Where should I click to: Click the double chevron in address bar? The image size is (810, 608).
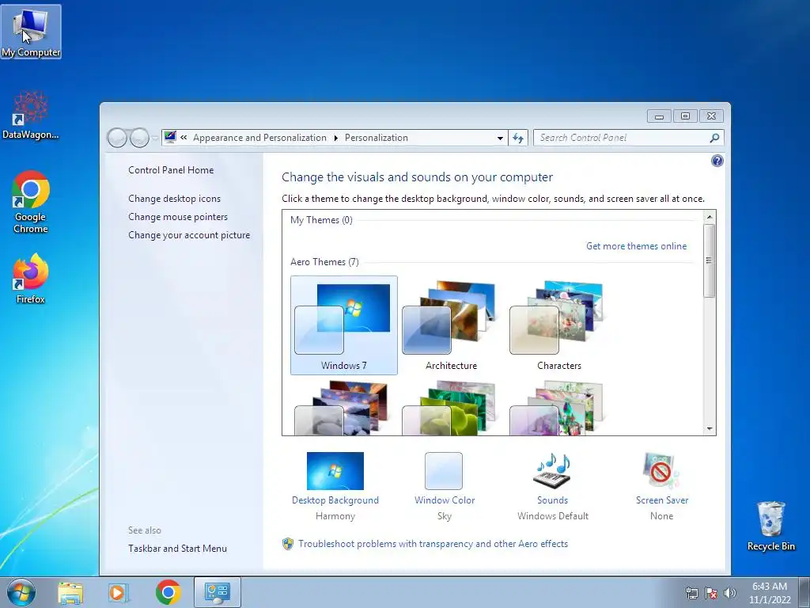pyautogui.click(x=184, y=138)
